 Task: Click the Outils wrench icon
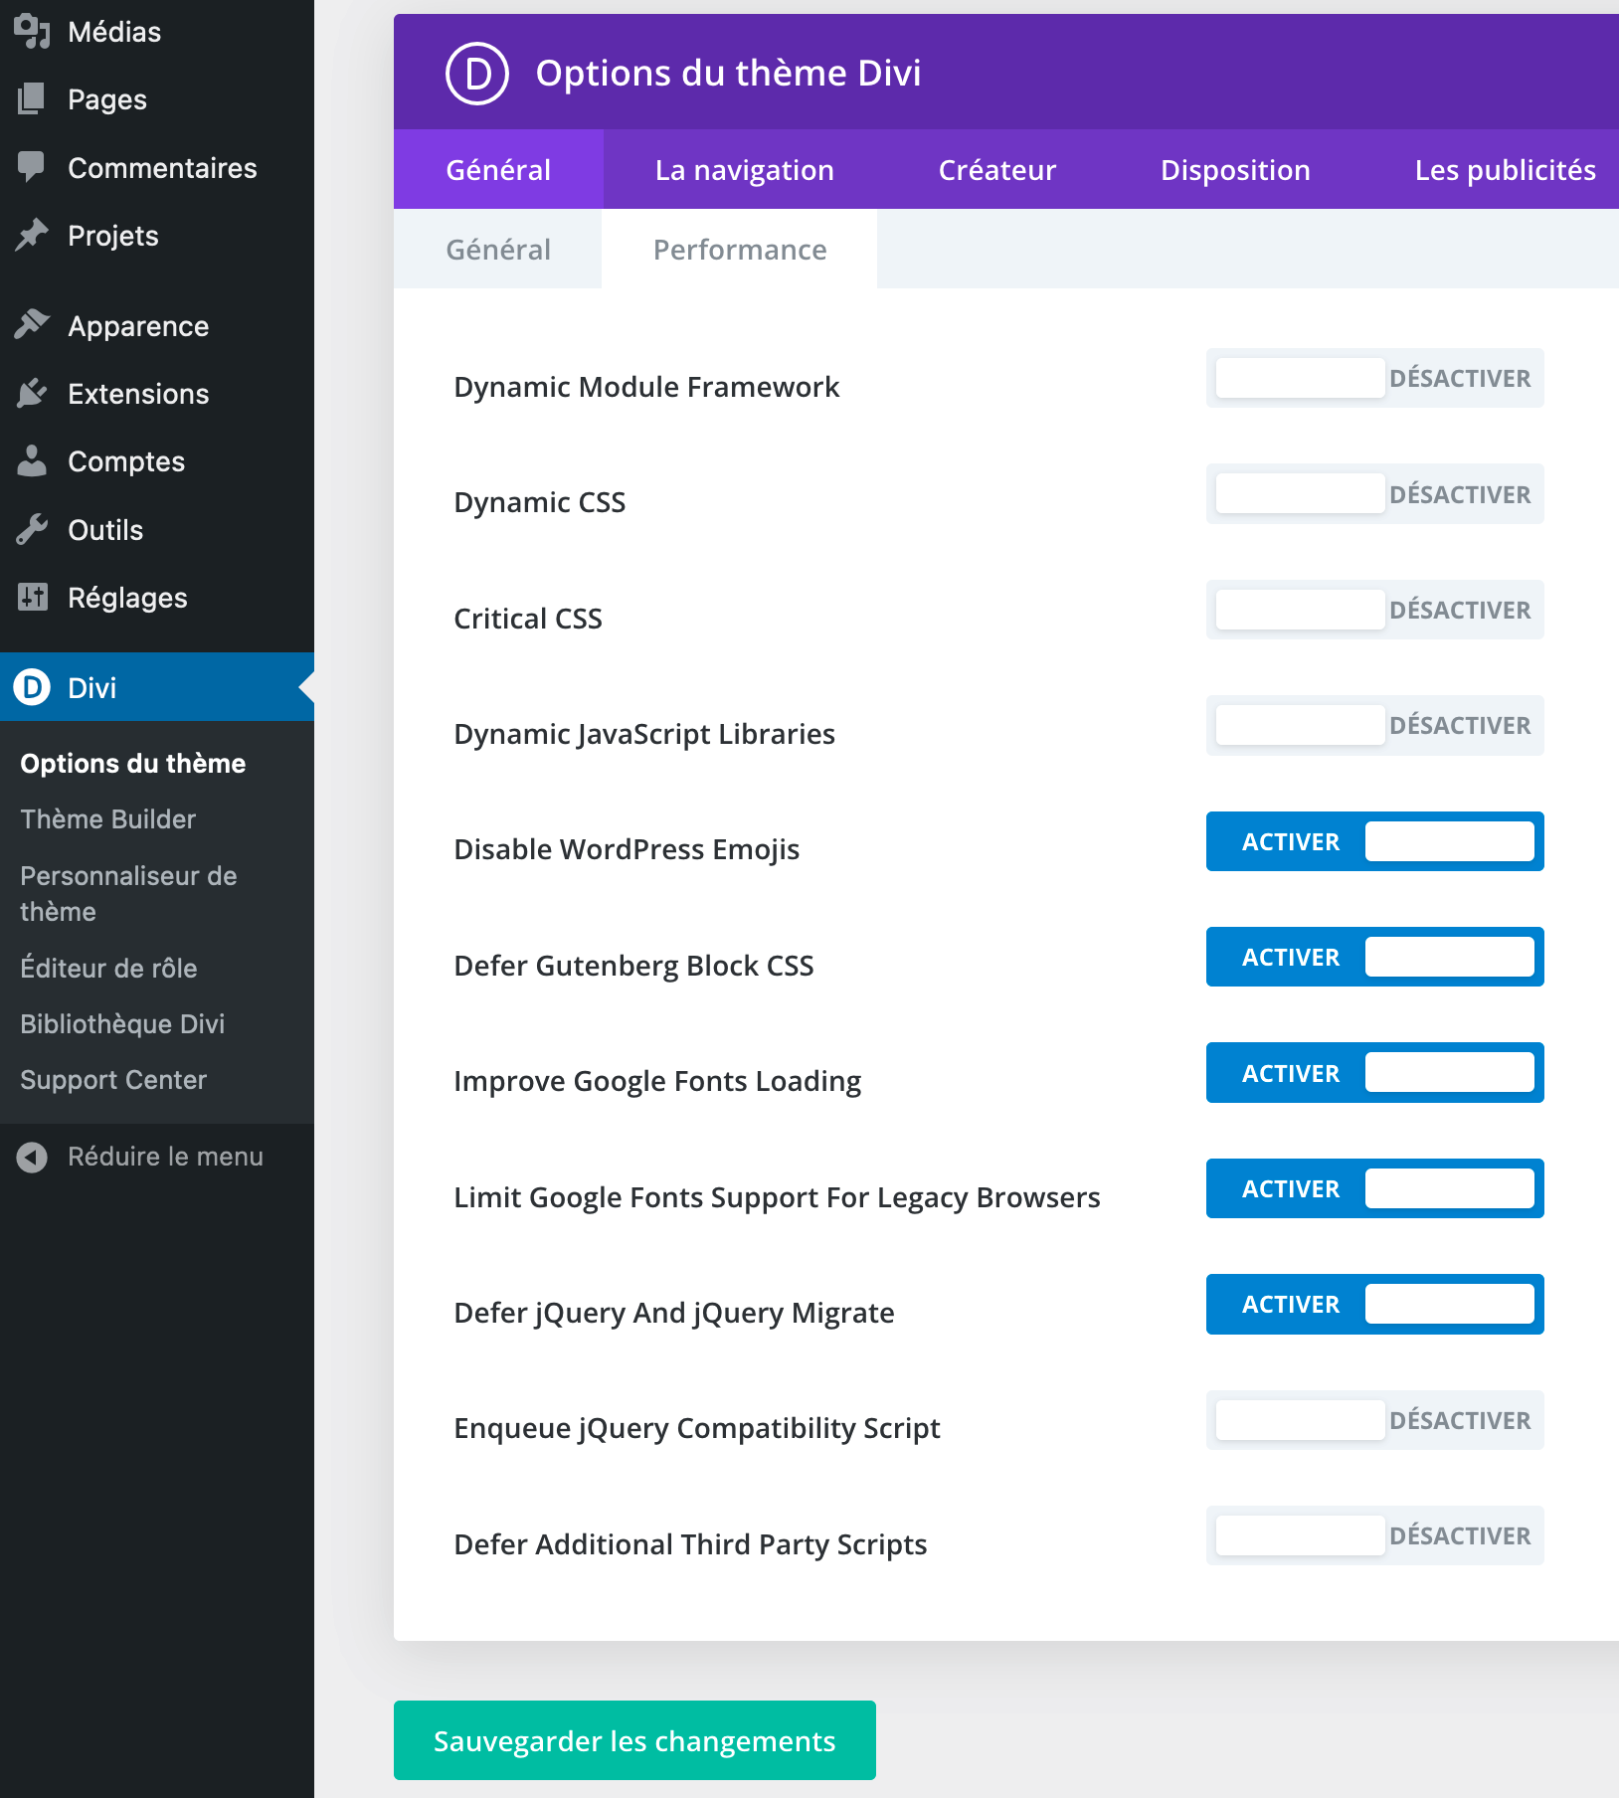[32, 530]
